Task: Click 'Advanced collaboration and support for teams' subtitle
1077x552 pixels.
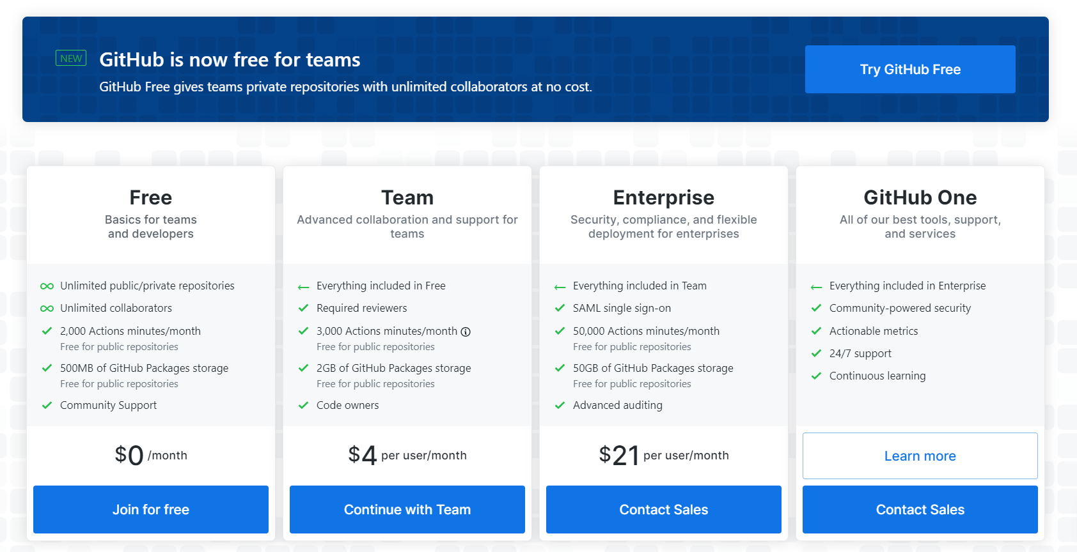Action: pyautogui.click(x=407, y=227)
